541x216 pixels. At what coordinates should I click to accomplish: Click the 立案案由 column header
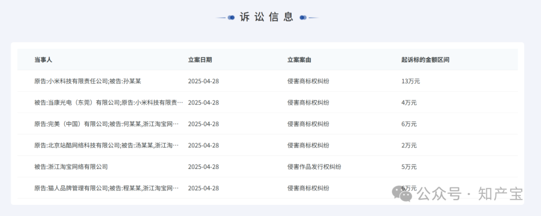[x=299, y=60]
